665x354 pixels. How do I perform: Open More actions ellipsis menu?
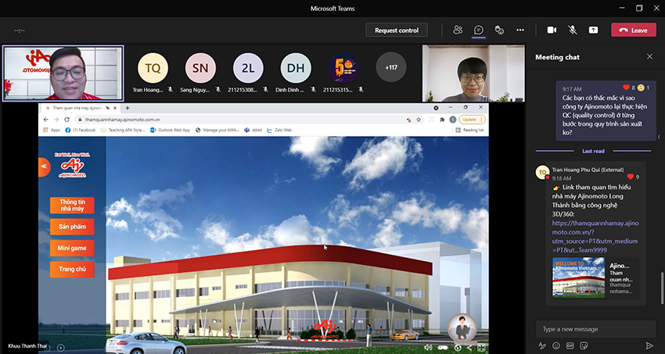tap(520, 30)
